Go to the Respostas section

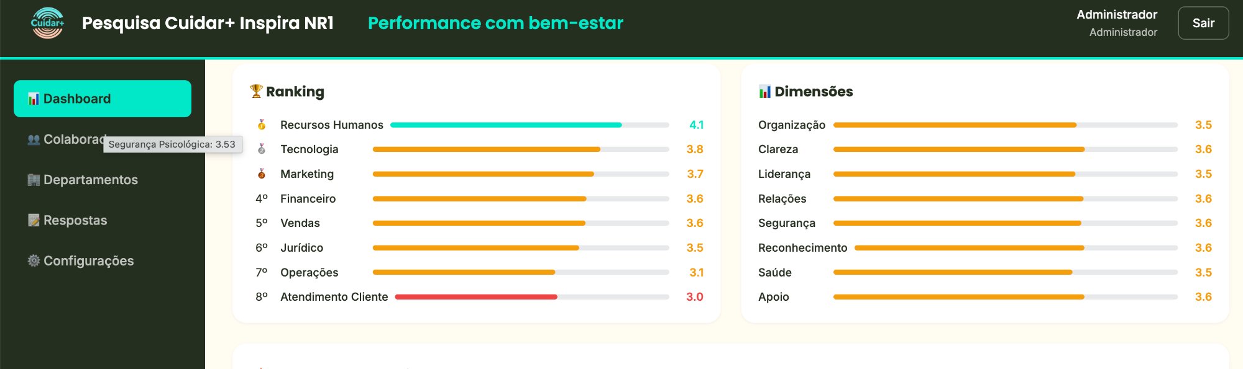(75, 220)
